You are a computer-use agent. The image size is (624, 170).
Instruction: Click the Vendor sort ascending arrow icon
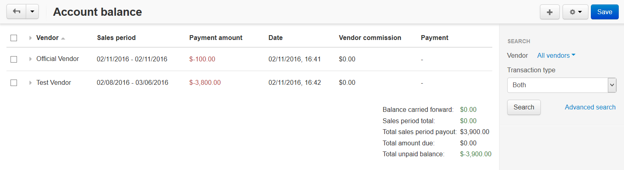[63, 38]
